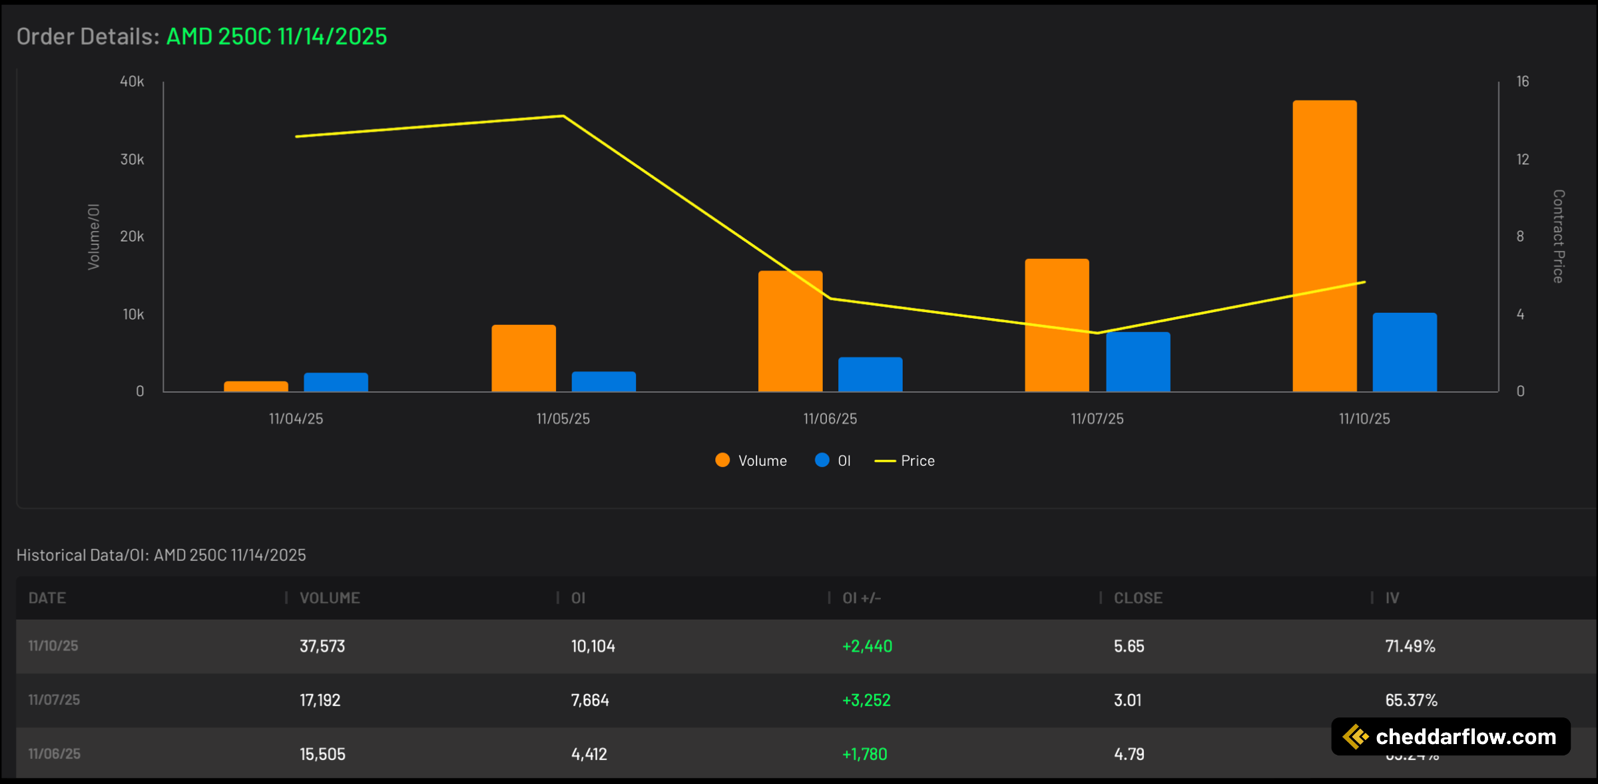Click the 11/05/25 x-axis label on the chart
The image size is (1598, 784).
pyautogui.click(x=563, y=419)
